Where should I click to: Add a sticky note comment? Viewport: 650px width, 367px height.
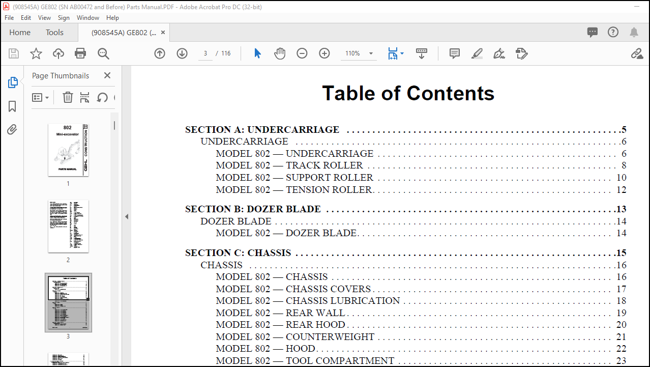(455, 53)
